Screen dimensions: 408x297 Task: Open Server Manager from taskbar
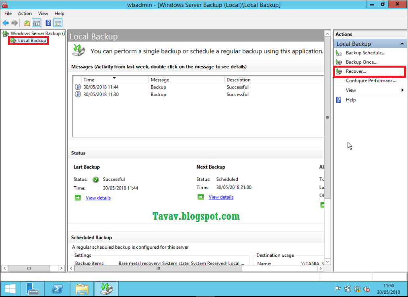(32, 289)
